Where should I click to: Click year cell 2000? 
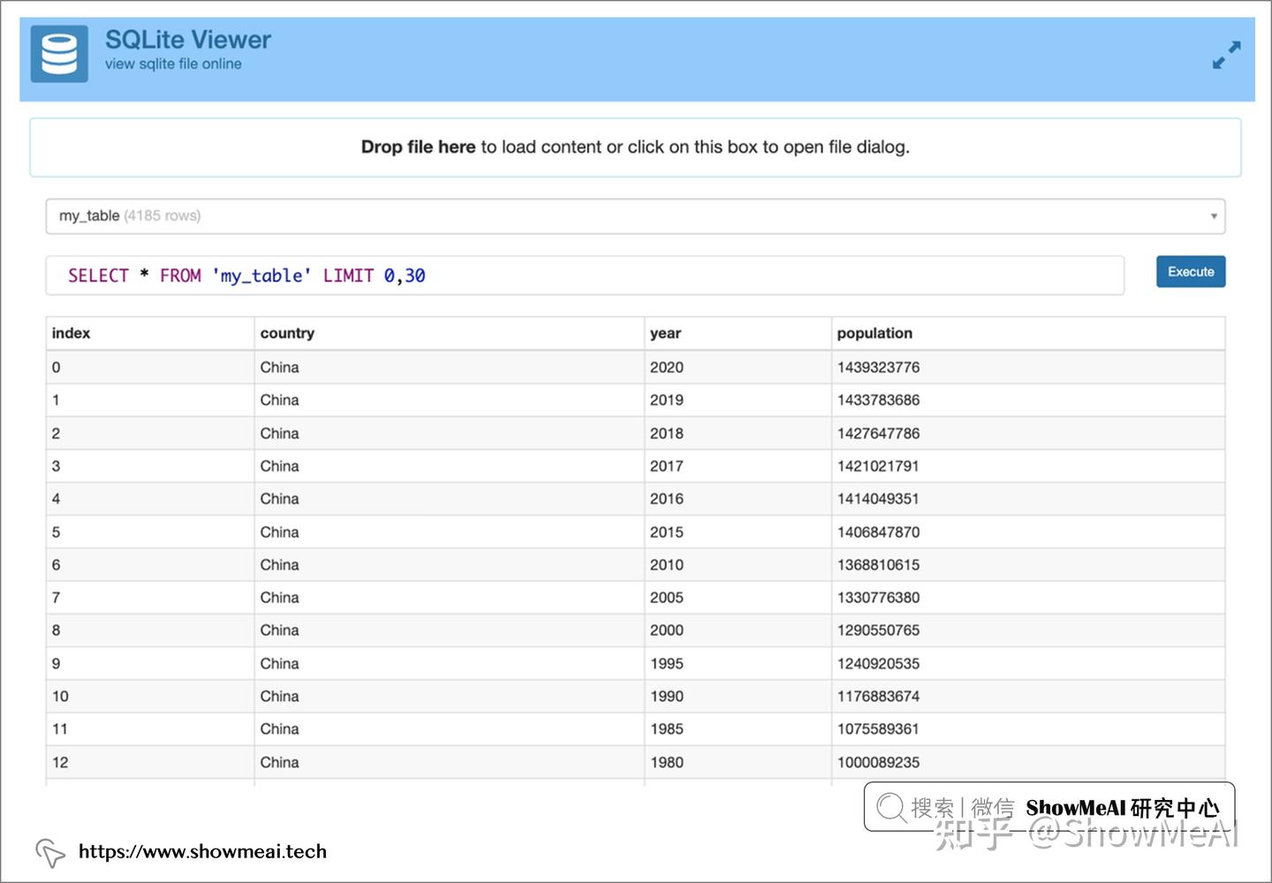(x=738, y=630)
